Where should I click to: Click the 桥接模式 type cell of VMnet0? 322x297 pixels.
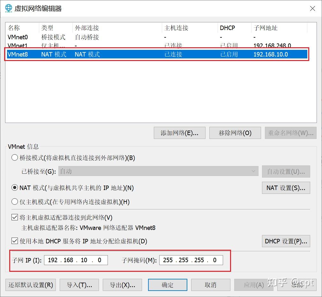53,37
